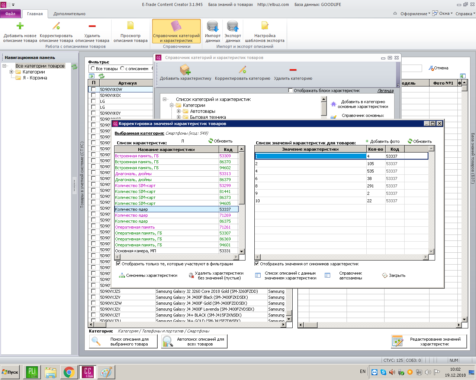The image size is (476, 380).
Task: Toggle display values from characteristic synonyms
Action: [x=257, y=264]
